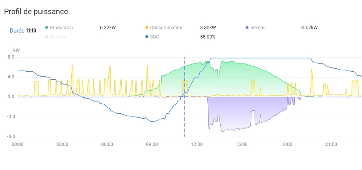Select the 18:00 x-axis label

tap(287, 145)
